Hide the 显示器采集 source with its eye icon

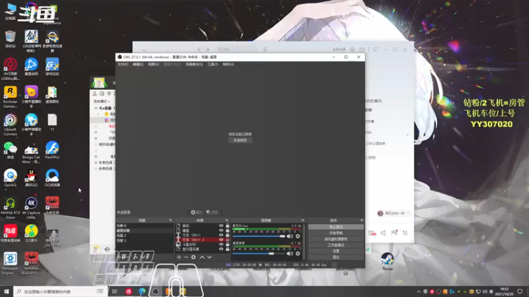click(x=221, y=249)
